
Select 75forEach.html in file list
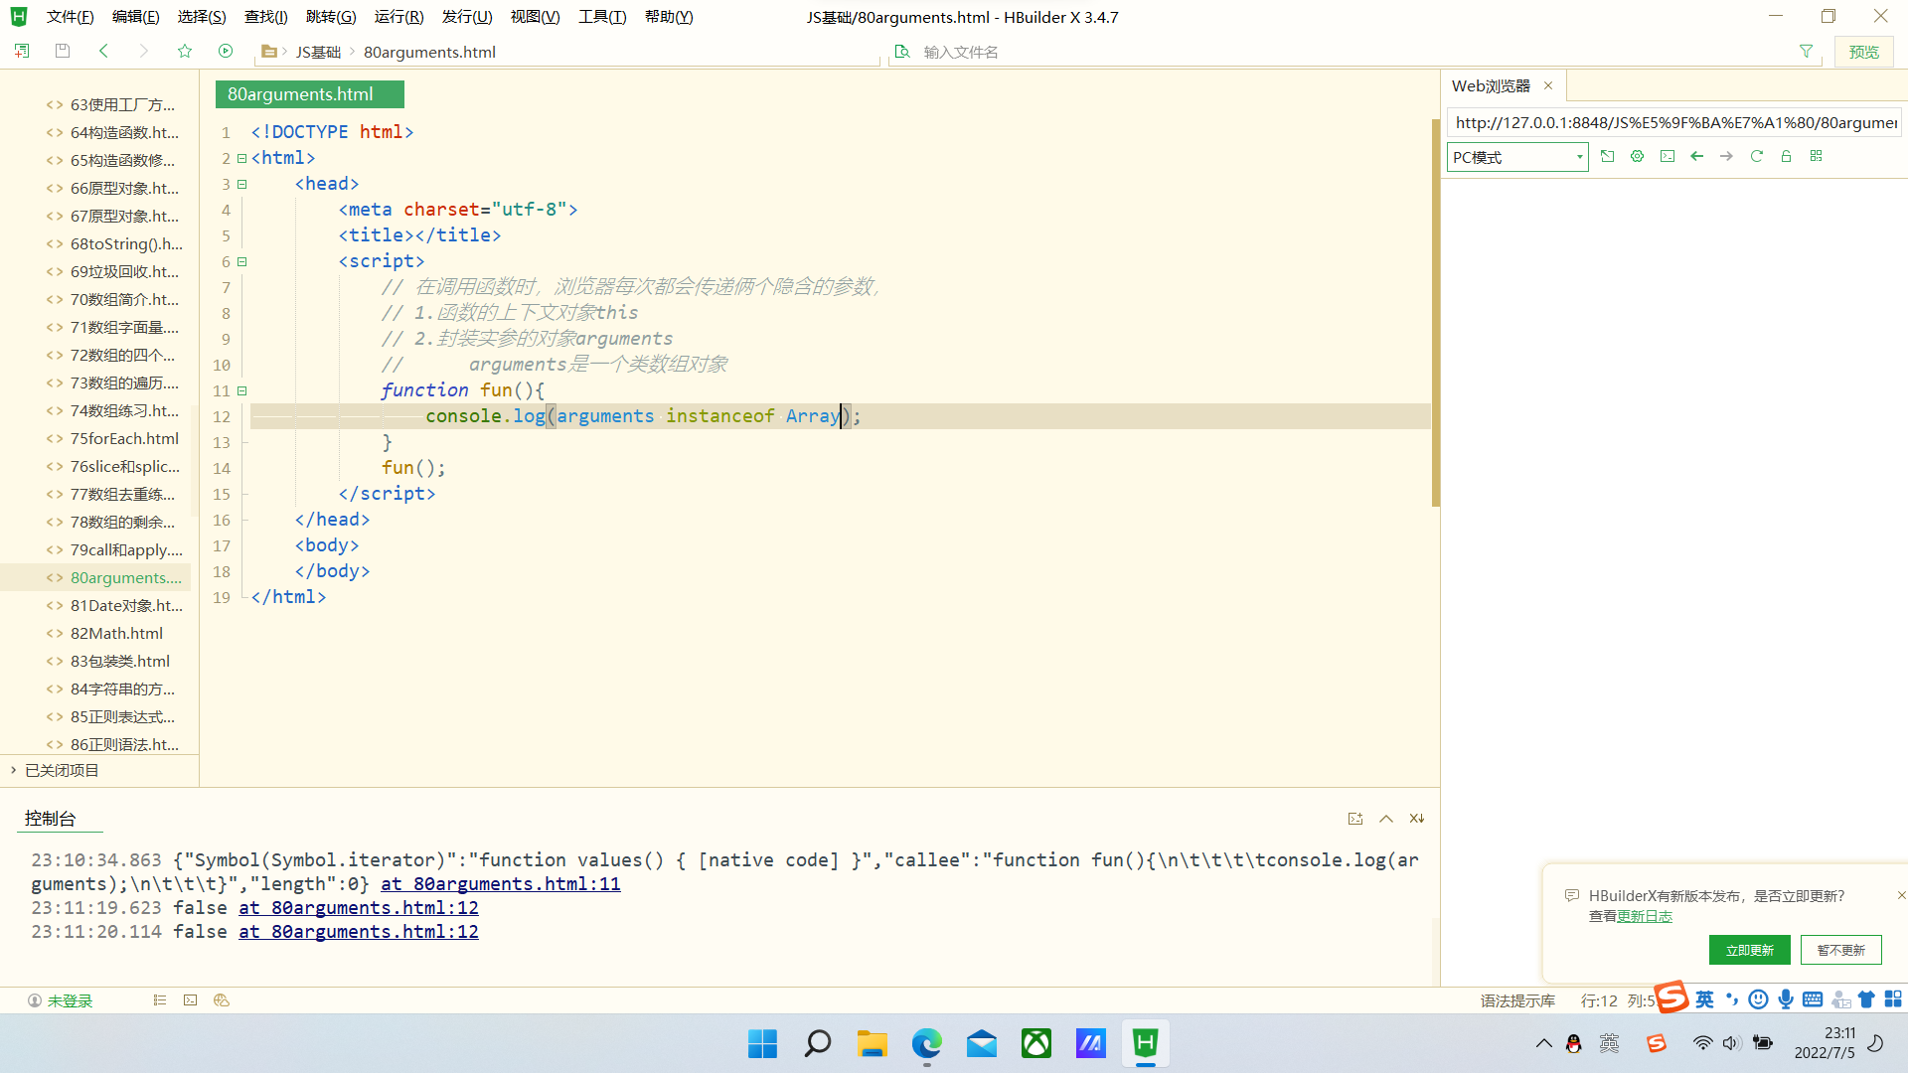124,438
